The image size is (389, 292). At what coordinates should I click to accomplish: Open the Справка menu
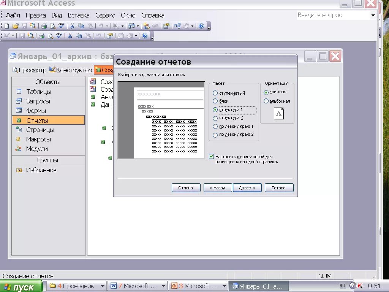point(153,15)
